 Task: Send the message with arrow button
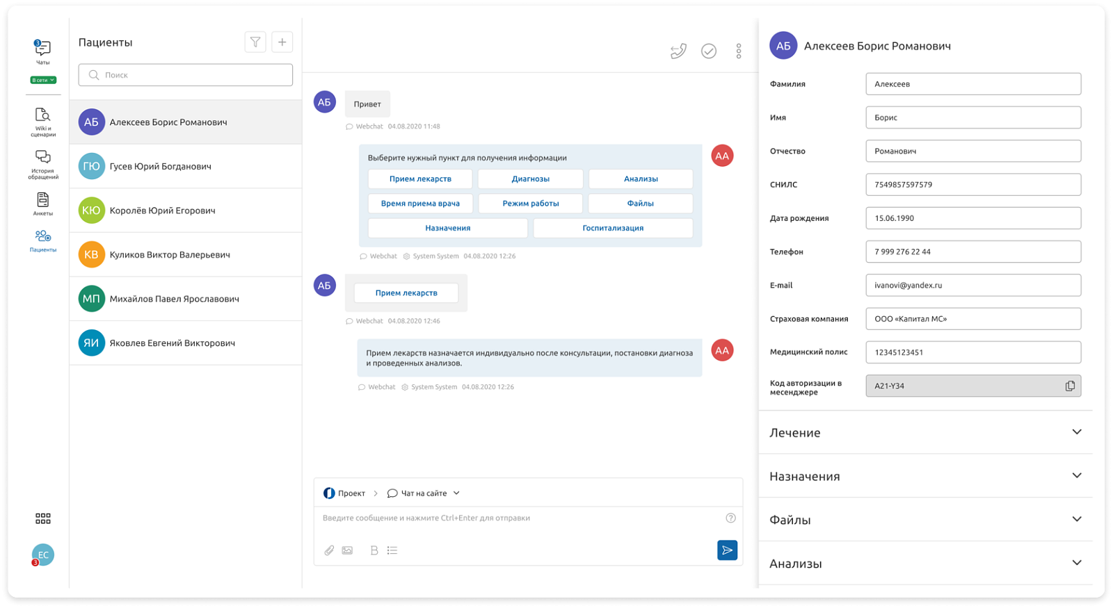click(x=727, y=550)
